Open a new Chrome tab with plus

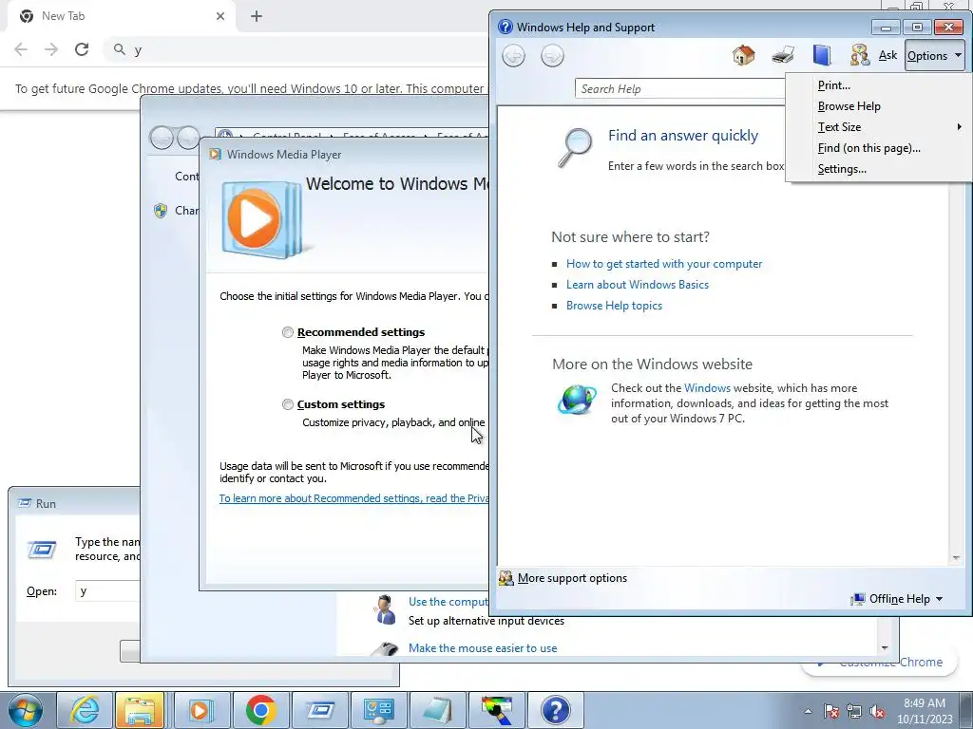pyautogui.click(x=257, y=16)
